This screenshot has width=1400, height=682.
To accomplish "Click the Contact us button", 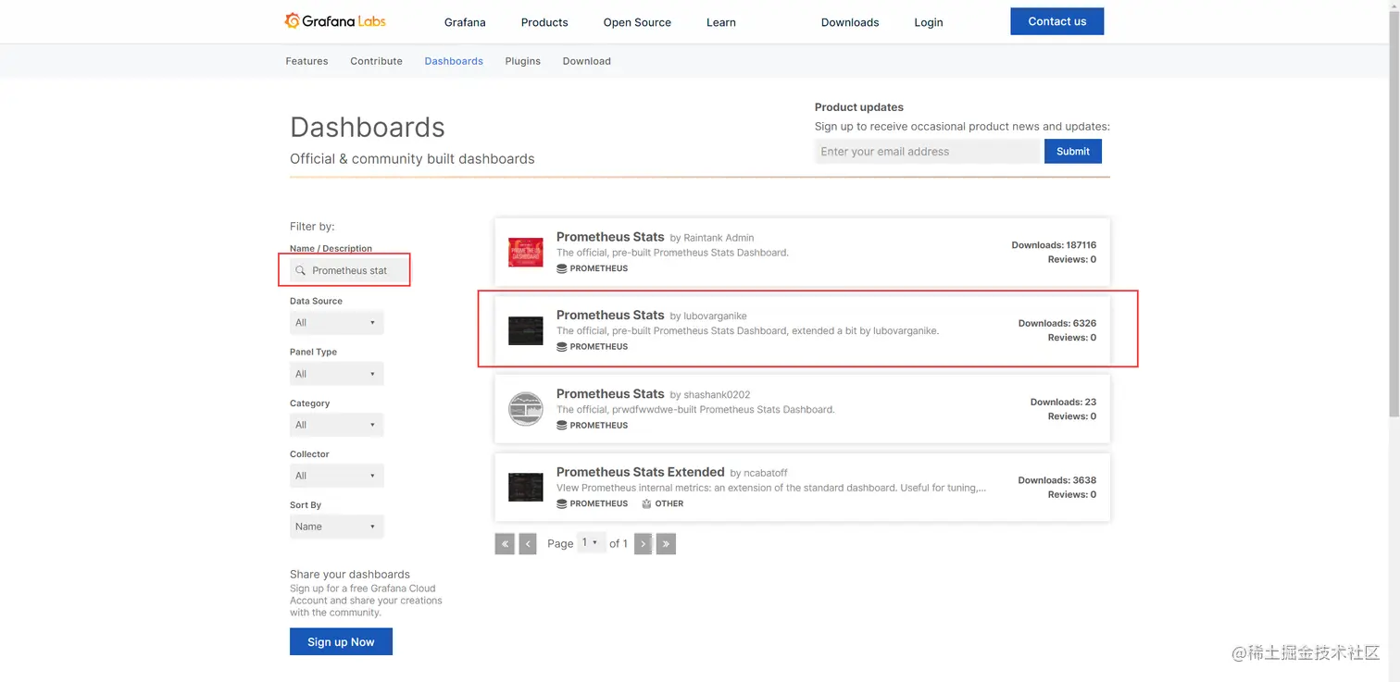I will click(1057, 21).
